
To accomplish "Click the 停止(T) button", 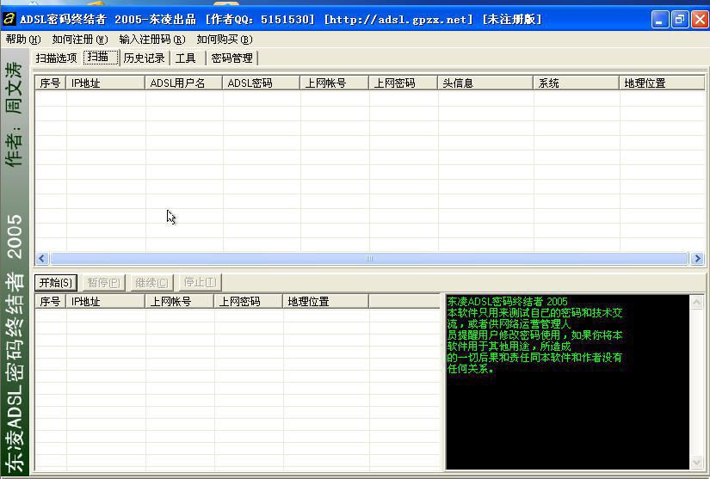I will [x=201, y=283].
